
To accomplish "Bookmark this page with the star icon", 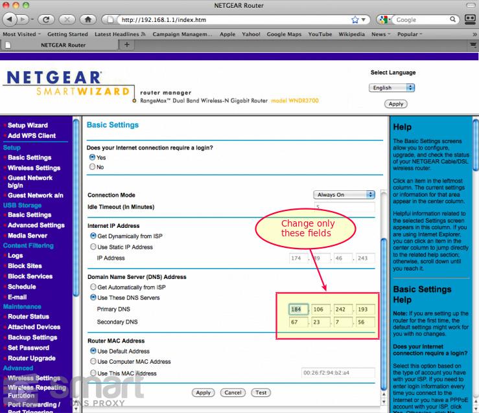I will 355,20.
